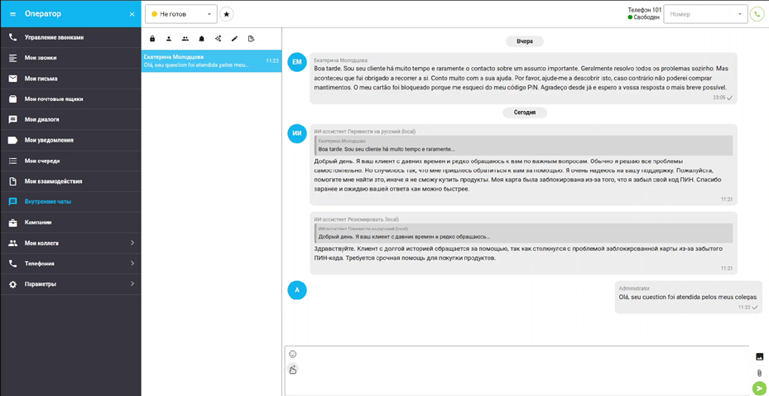Viewport: 769px width, 396px height.
Task: Click quoted message 'Добрый день. Я ваш клиент...'
Action: [524, 233]
